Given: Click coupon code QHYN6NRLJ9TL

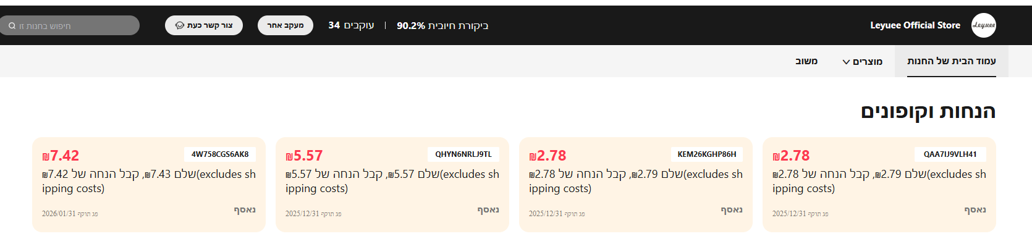Looking at the screenshot, I should [463, 154].
